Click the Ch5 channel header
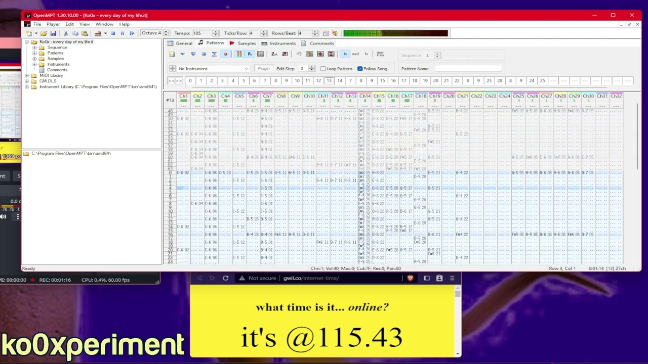This screenshot has height=364, width=648. coord(239,96)
